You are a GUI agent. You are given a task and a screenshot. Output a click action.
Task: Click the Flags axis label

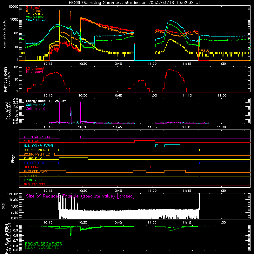[x=13, y=158]
